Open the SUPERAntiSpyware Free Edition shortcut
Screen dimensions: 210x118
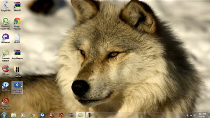point(6,103)
